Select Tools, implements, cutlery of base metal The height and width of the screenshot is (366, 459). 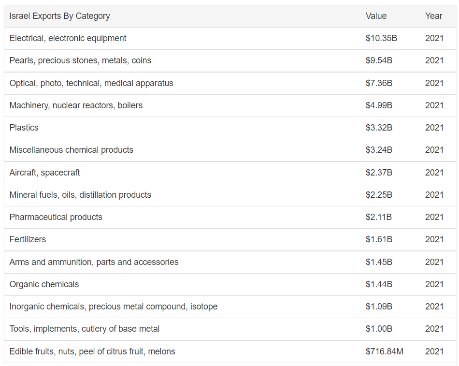point(84,329)
